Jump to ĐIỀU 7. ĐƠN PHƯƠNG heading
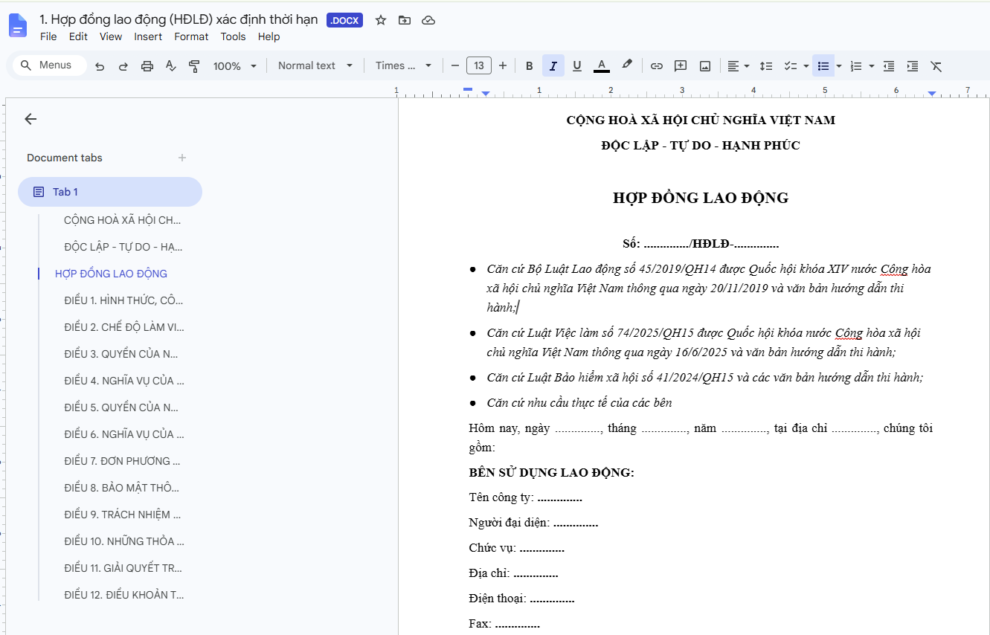990x635 pixels. click(123, 461)
